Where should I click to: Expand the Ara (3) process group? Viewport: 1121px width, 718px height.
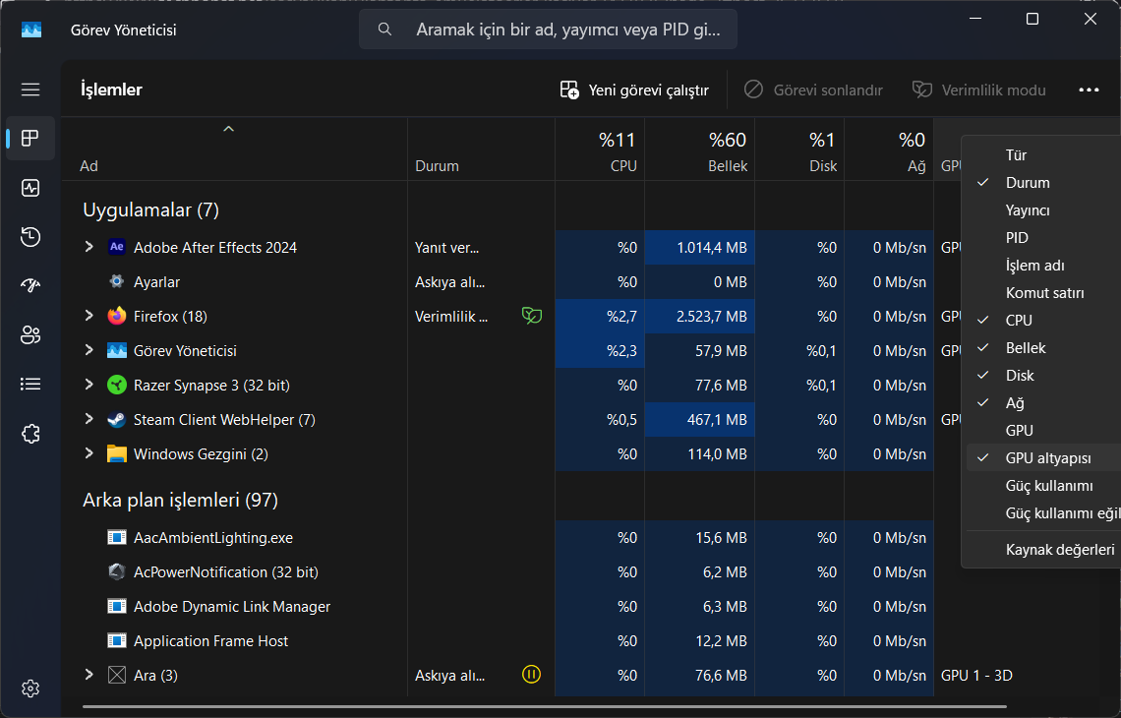[89, 675]
